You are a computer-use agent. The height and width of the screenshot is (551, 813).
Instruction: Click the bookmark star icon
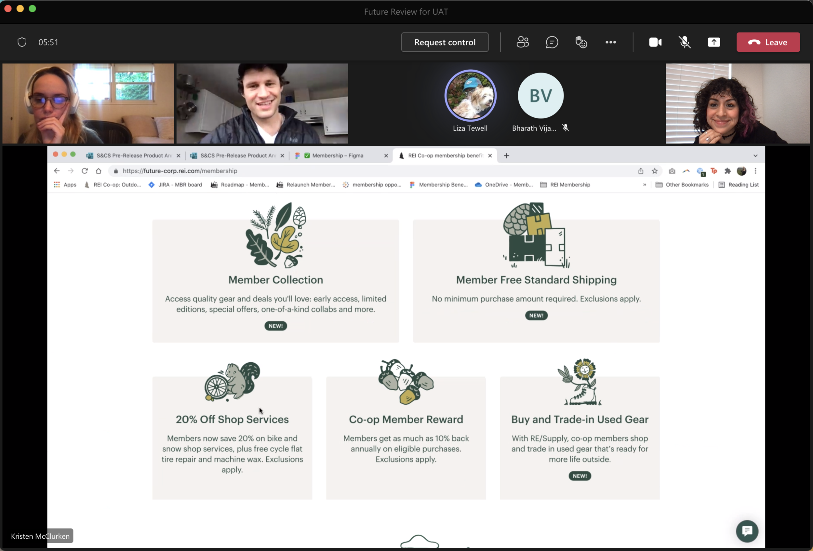click(655, 171)
